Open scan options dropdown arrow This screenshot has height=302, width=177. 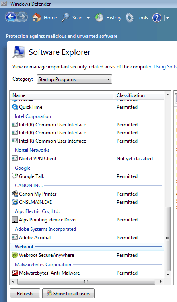(88, 18)
